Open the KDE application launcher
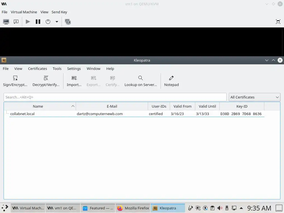Screen dimensions: 284x213 point(5,208)
